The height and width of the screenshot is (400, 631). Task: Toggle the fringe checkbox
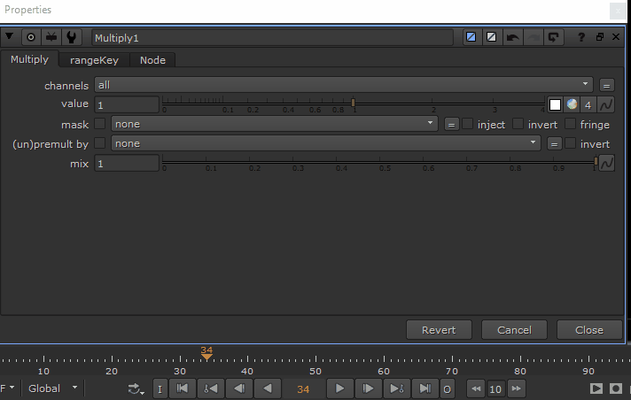point(571,124)
